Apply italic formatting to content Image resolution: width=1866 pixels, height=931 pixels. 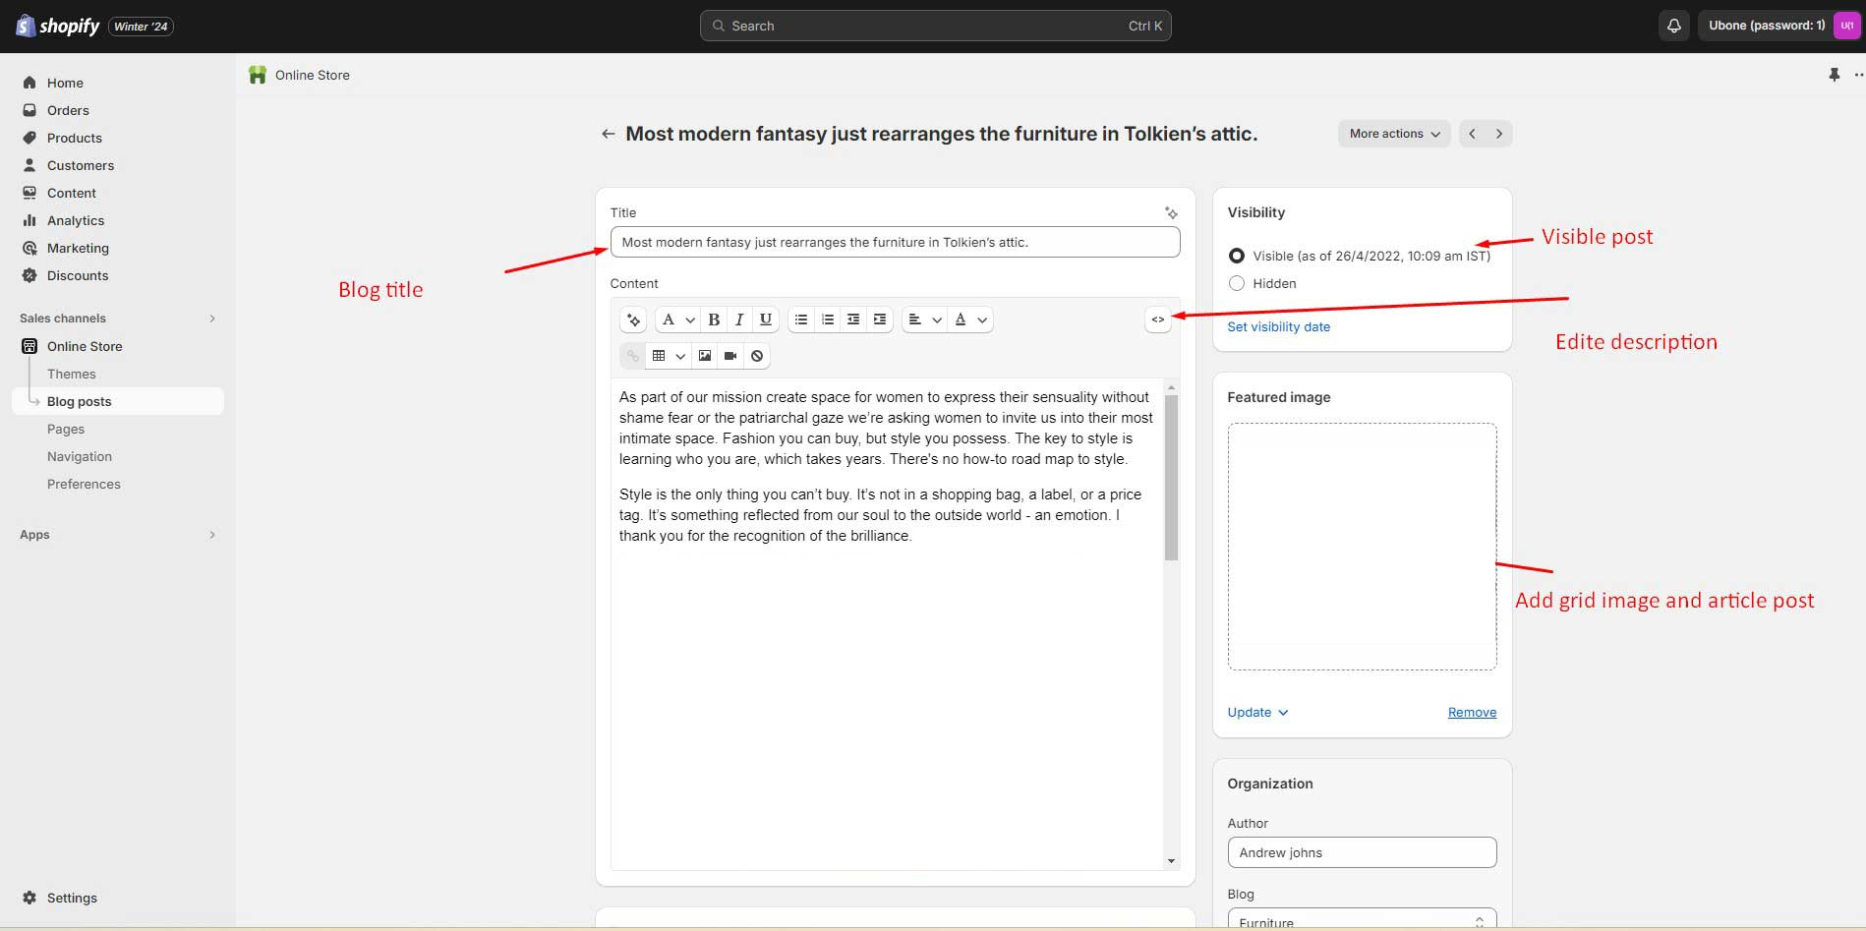coord(739,320)
